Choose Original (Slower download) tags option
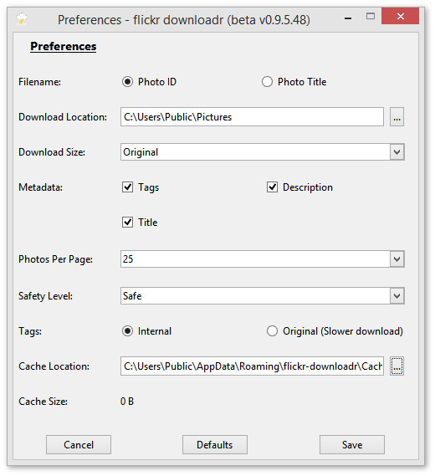This screenshot has width=435, height=476. coord(272,331)
